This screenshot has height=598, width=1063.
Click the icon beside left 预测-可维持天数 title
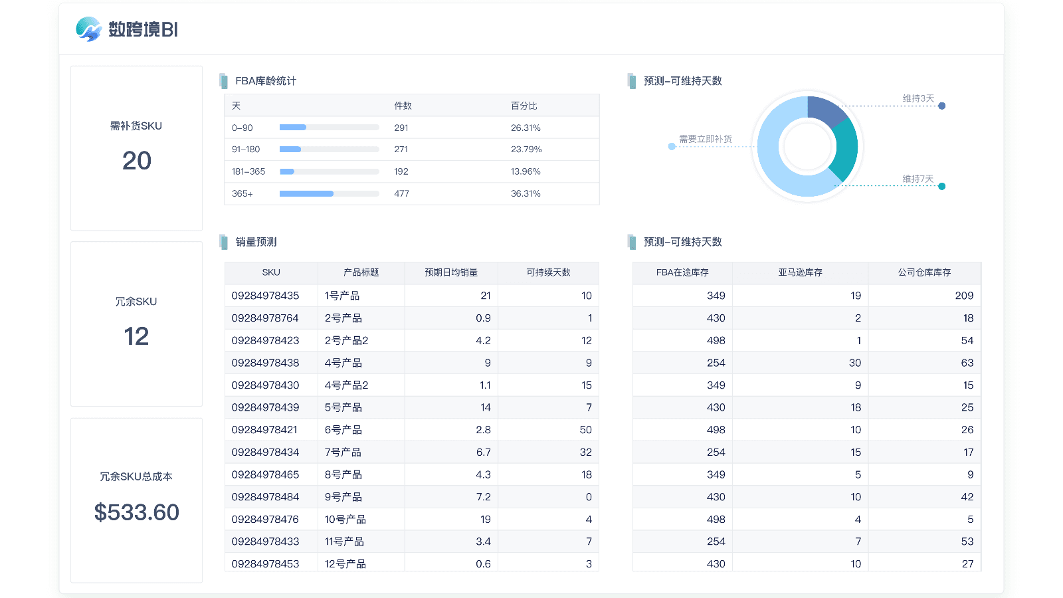[x=632, y=80]
